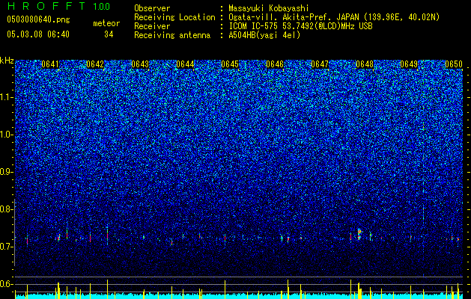Click the 0.8 kHz axis label
This screenshot has height=299, width=471.
pos(7,209)
